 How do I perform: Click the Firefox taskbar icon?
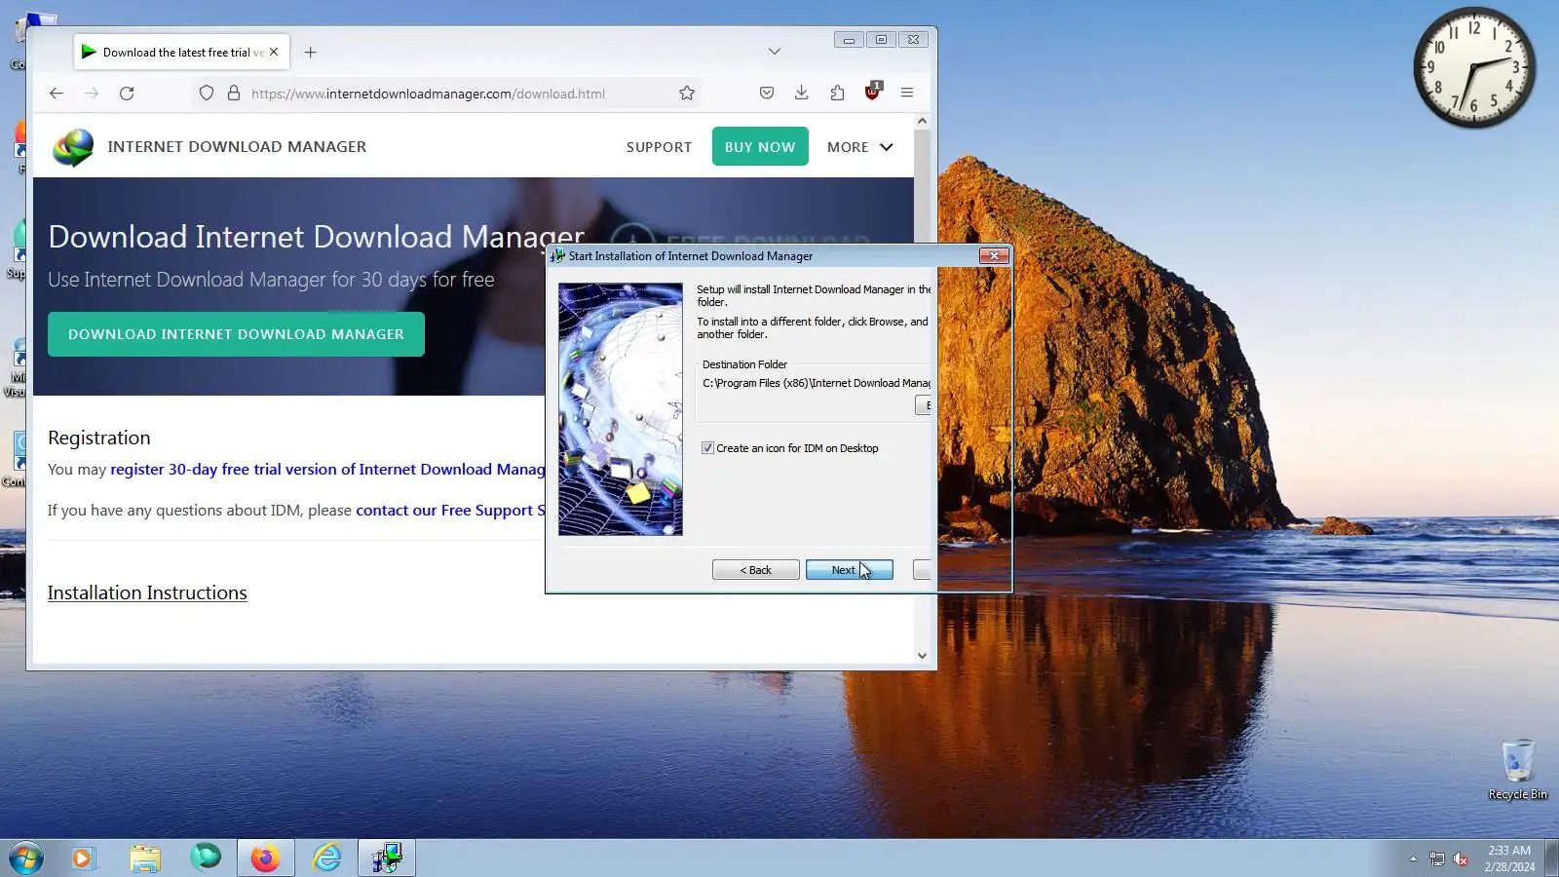click(265, 858)
